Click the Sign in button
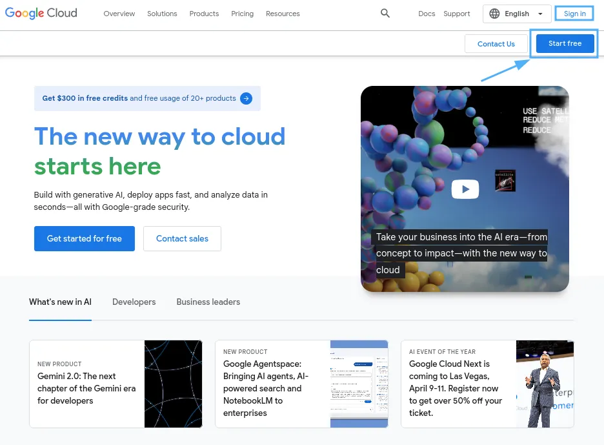This screenshot has height=445, width=604. [574, 14]
